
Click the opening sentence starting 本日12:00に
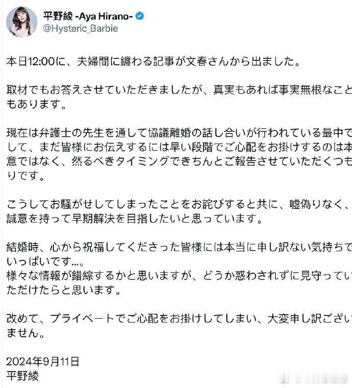click(153, 61)
